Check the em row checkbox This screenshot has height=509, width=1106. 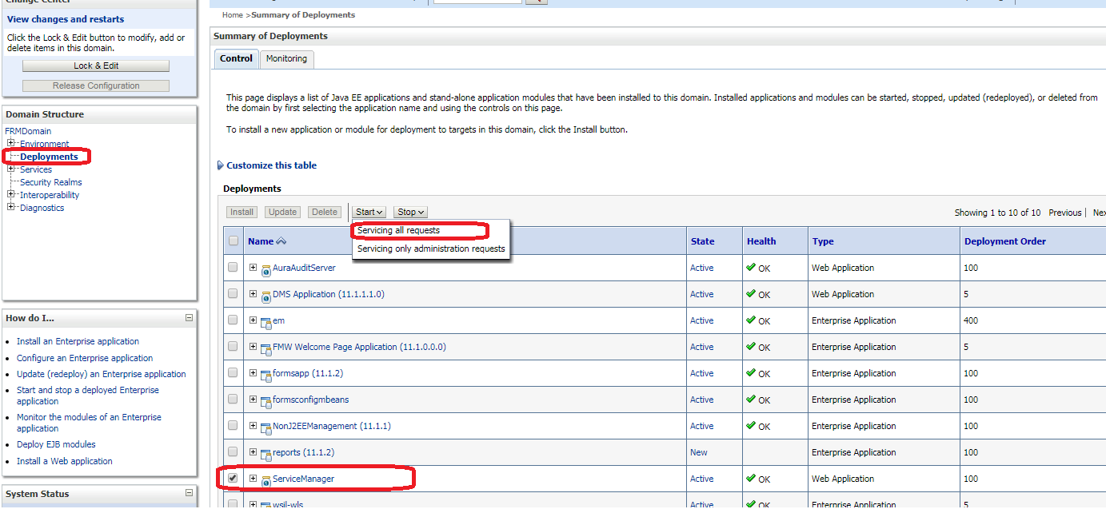[233, 320]
